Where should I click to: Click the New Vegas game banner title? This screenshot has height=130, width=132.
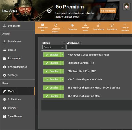[x=9, y=11]
